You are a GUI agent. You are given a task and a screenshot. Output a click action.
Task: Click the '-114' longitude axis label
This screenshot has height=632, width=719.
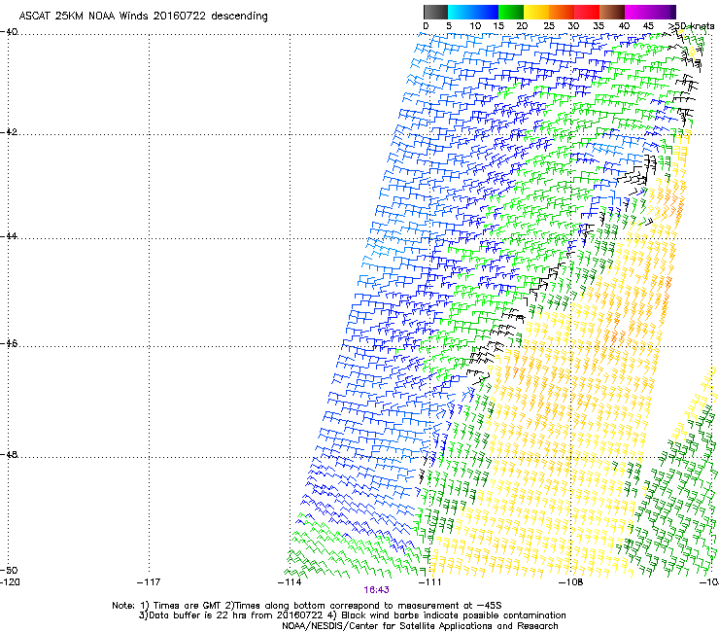click(290, 582)
